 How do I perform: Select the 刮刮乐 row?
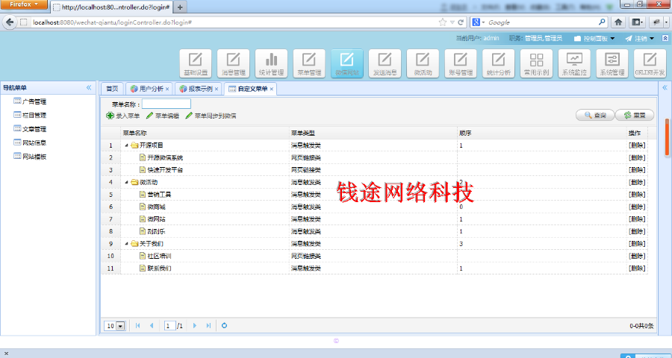tap(374, 232)
